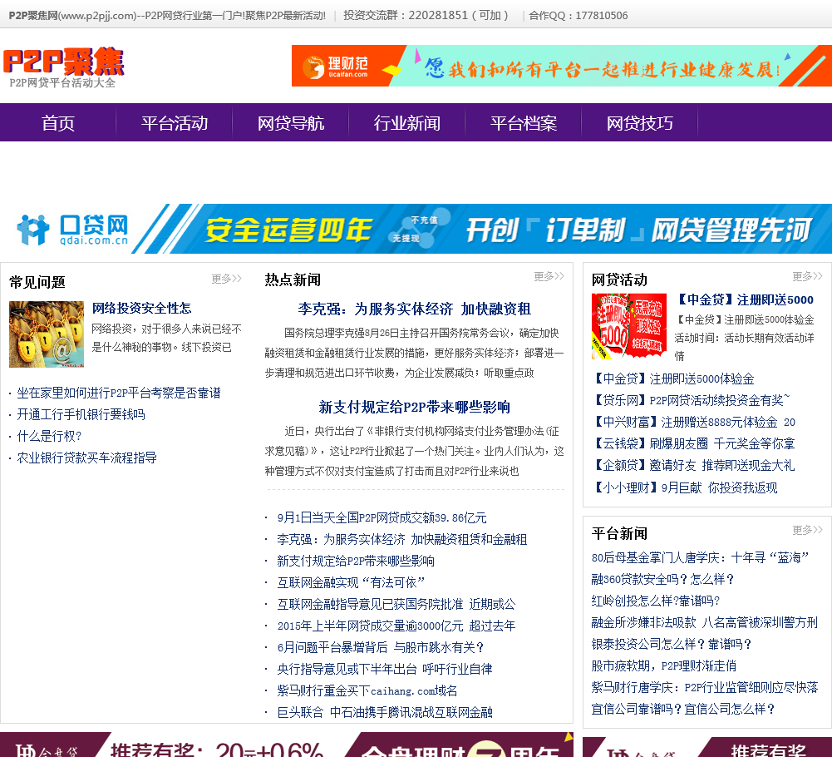
Task: Open 【中兴财富】注册赠送8888元体验金
Action: [x=693, y=423]
